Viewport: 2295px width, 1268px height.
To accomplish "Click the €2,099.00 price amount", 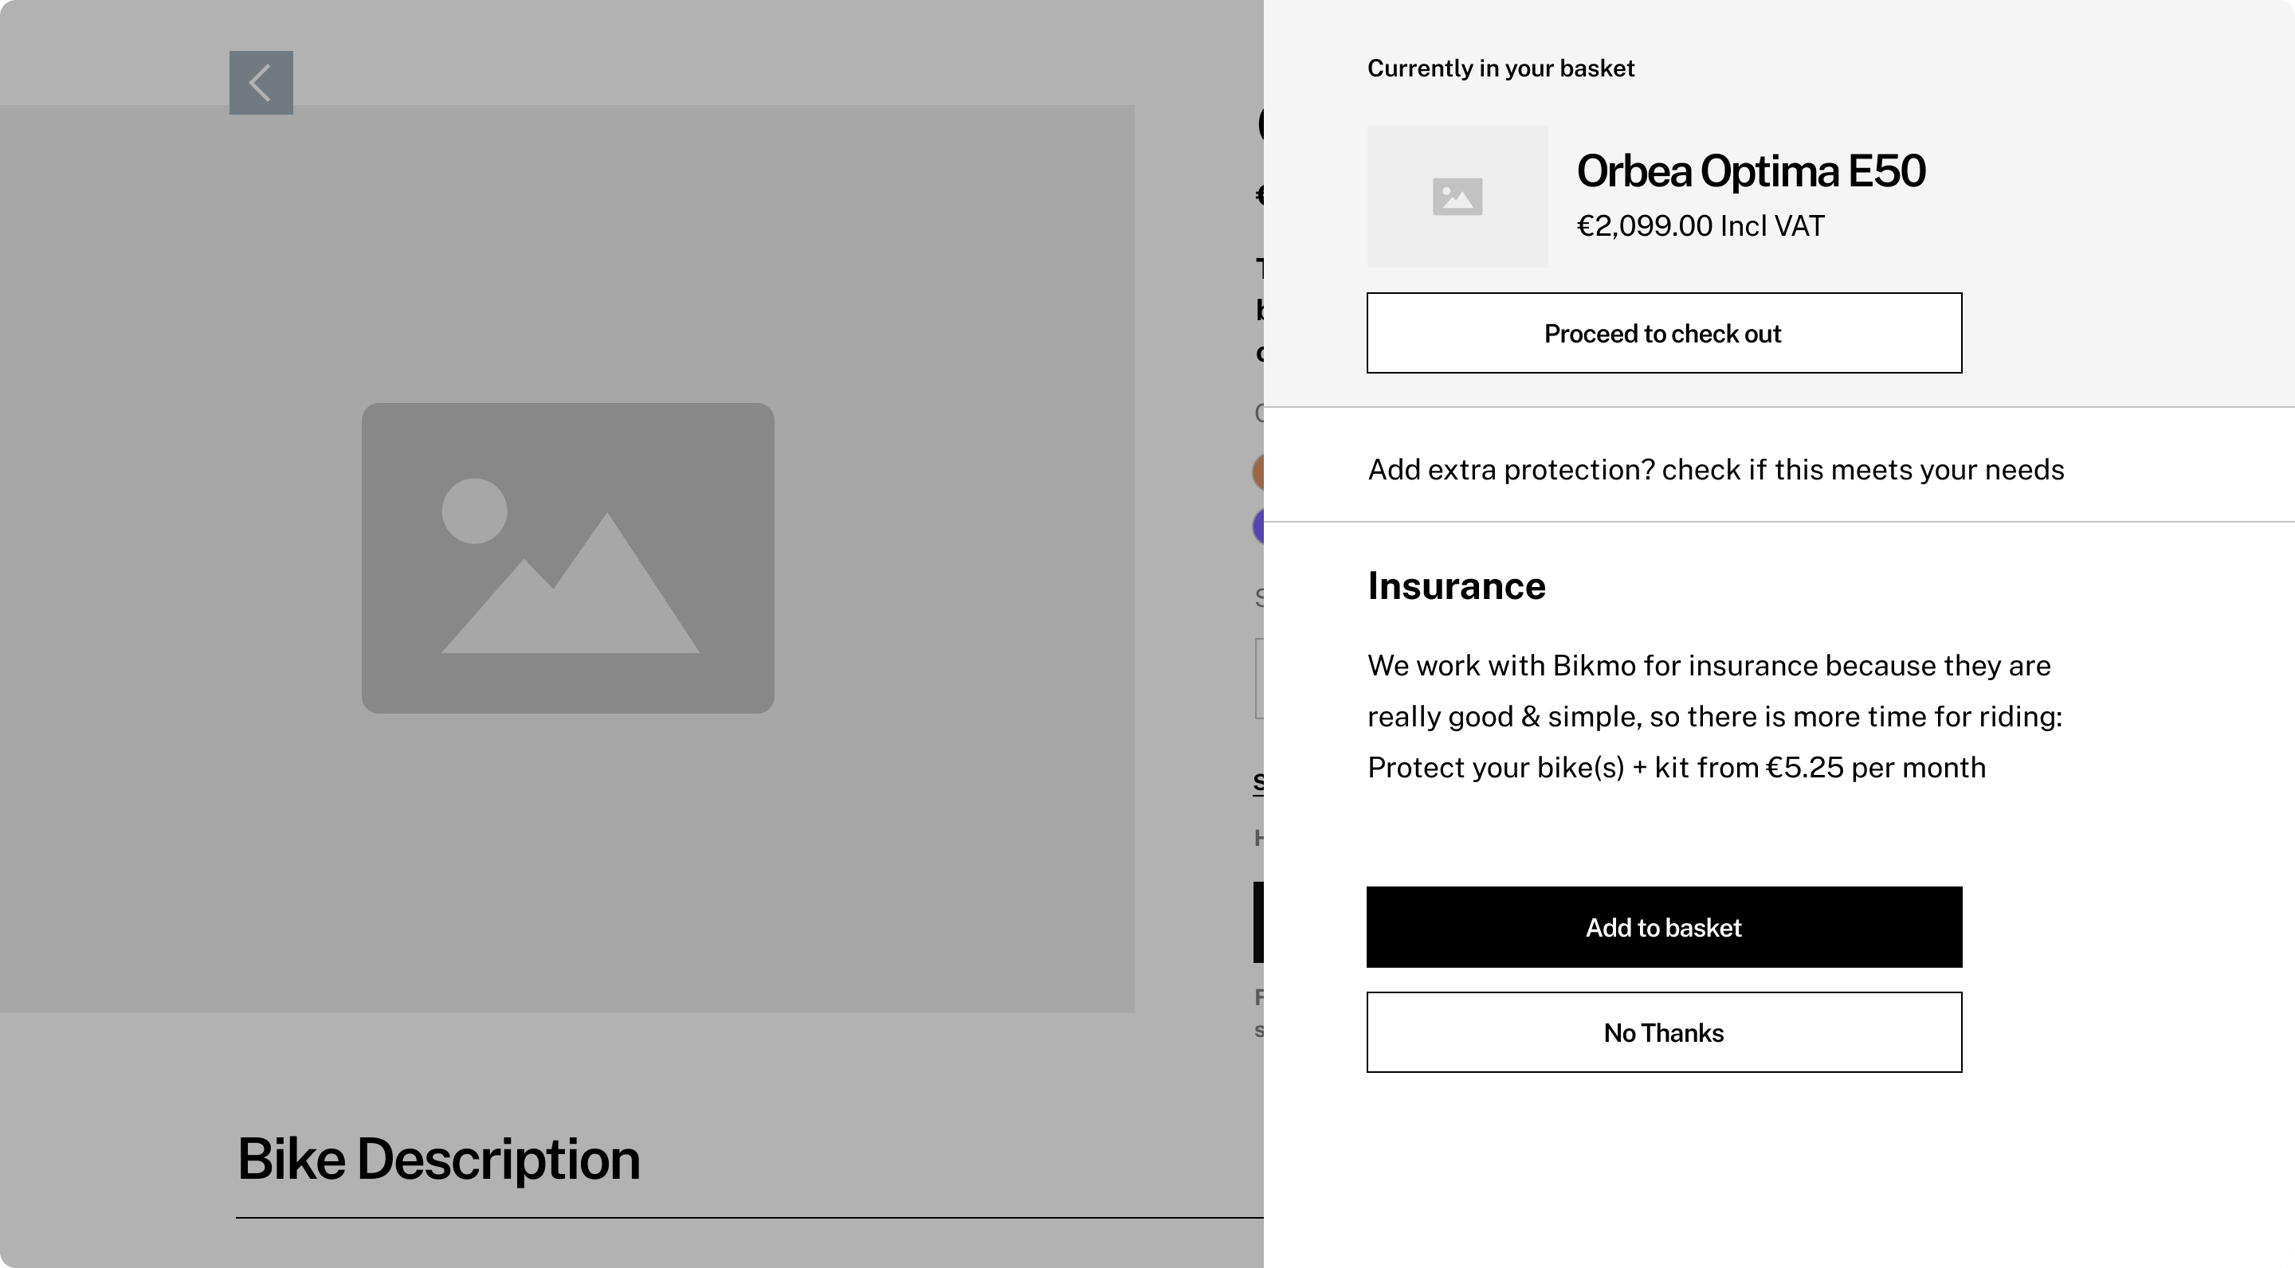I will (x=1645, y=226).
